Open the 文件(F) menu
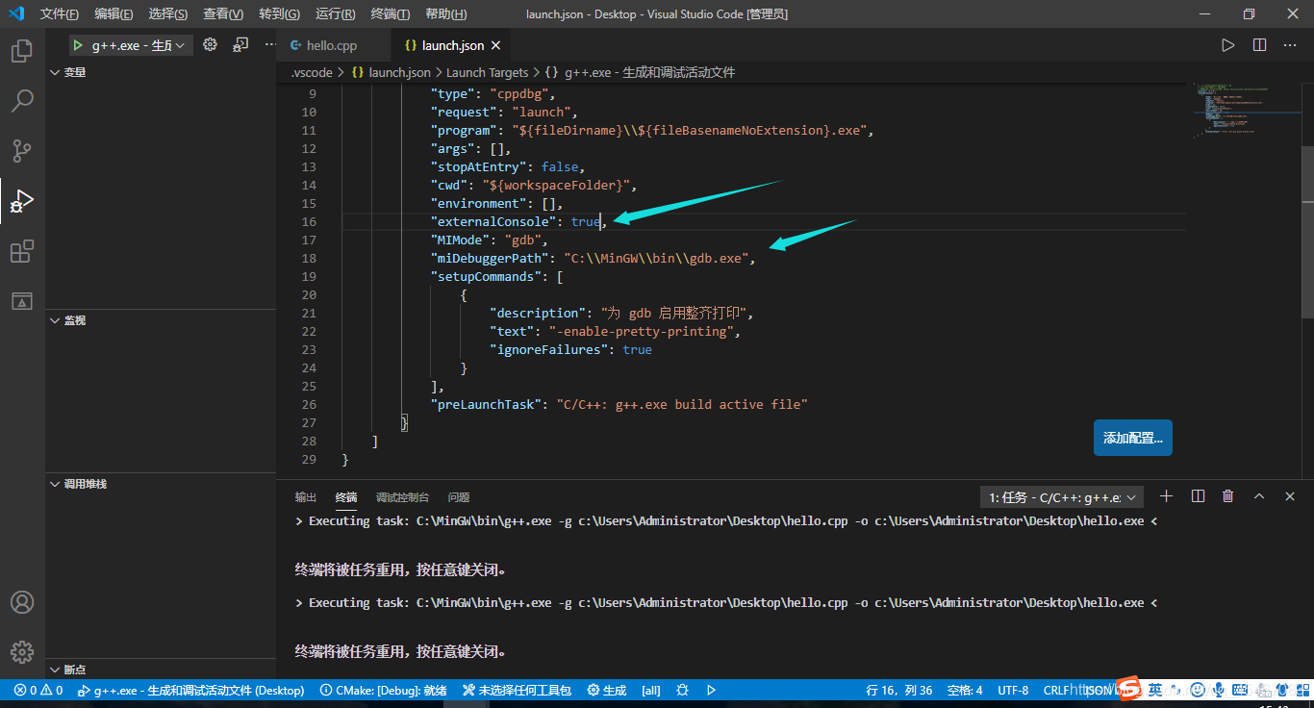 click(60, 14)
